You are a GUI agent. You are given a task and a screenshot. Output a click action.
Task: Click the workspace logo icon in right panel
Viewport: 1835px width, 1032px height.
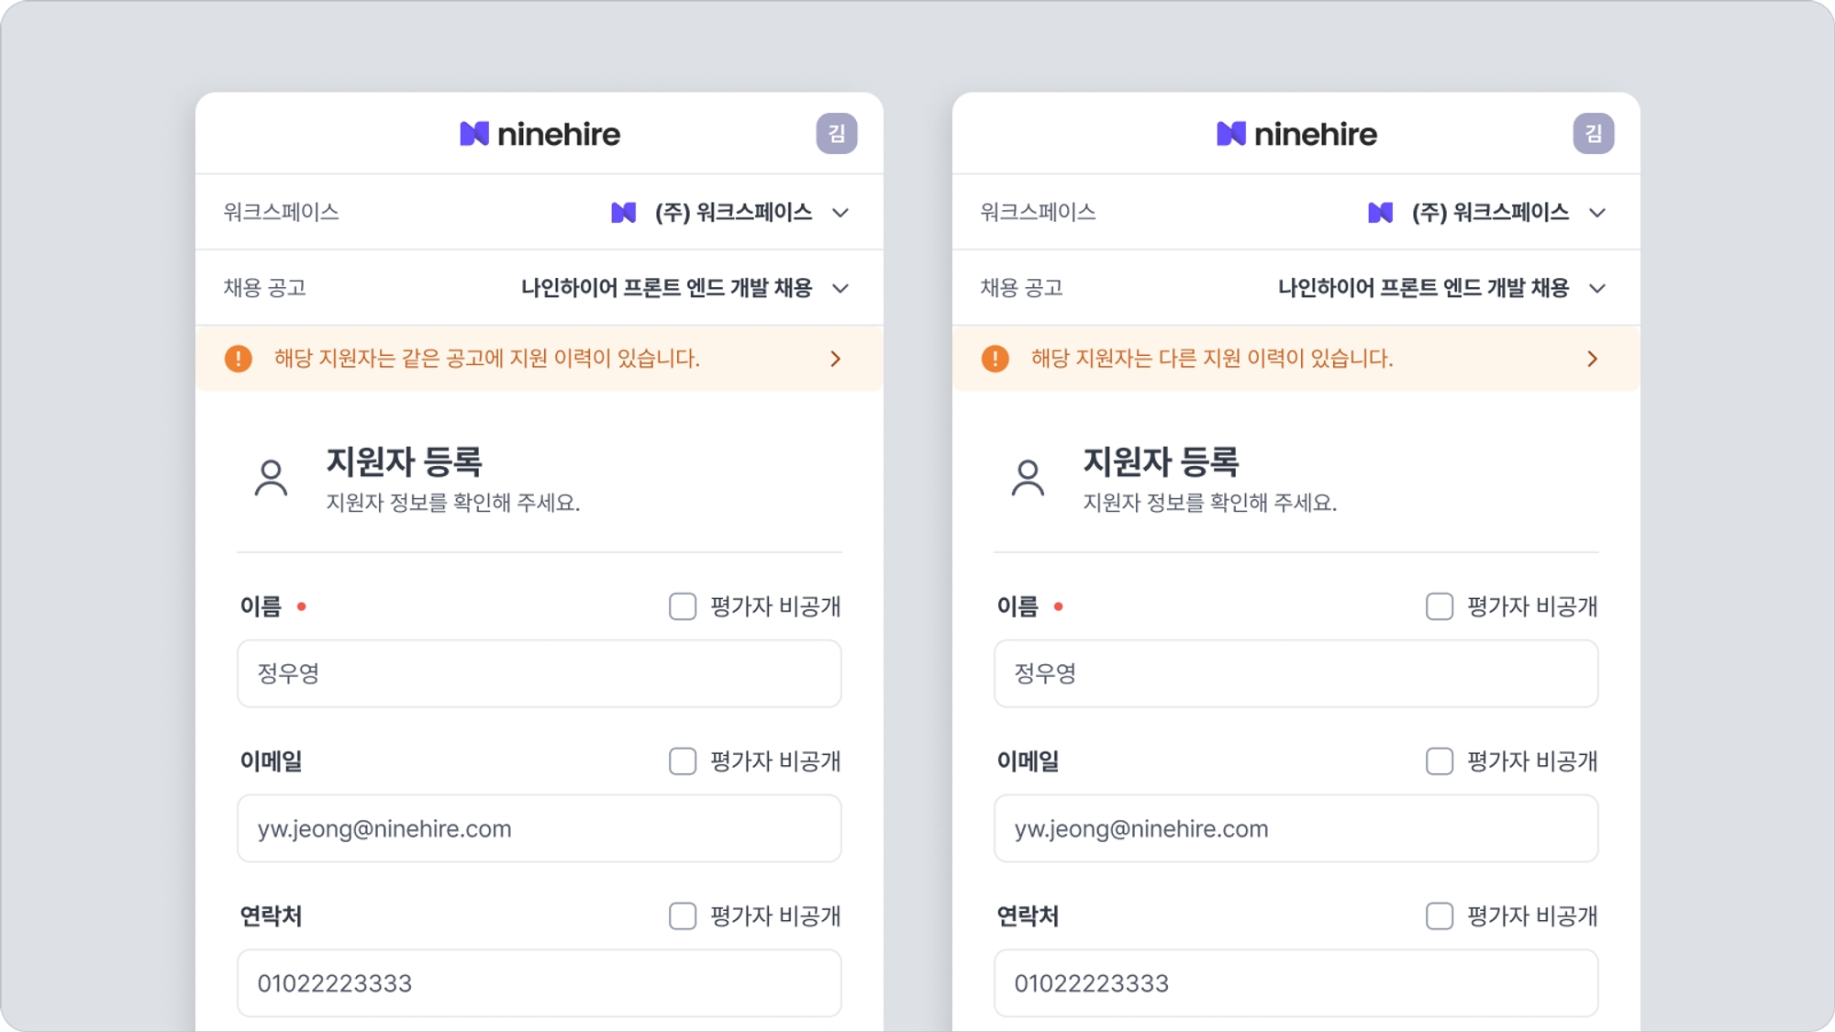[1381, 213]
